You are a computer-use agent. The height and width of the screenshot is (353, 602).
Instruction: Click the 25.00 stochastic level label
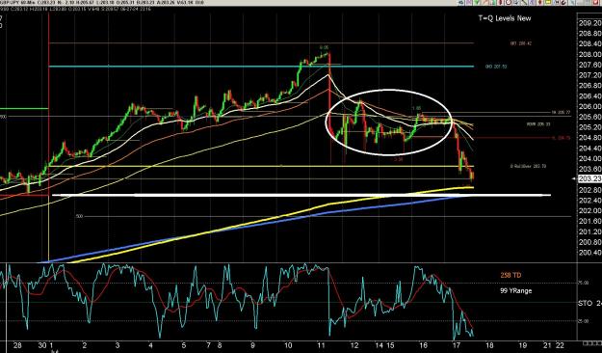coord(583,321)
